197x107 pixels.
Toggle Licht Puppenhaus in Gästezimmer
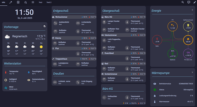[x=112, y=40]
